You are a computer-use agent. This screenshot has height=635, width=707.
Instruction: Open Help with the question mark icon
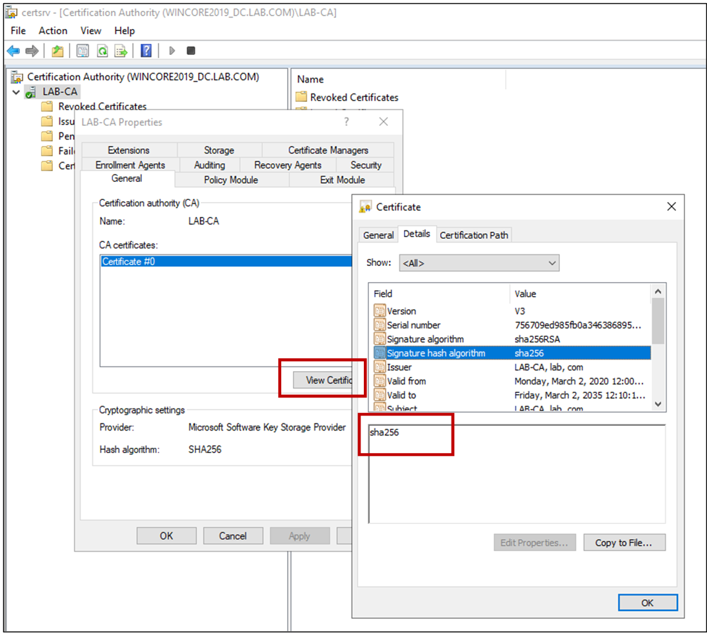145,51
